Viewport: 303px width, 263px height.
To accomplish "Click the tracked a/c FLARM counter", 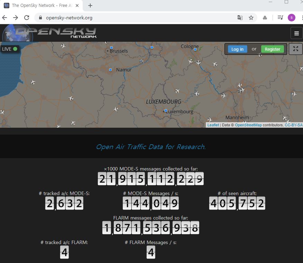I will pyautogui.click(x=64, y=252).
